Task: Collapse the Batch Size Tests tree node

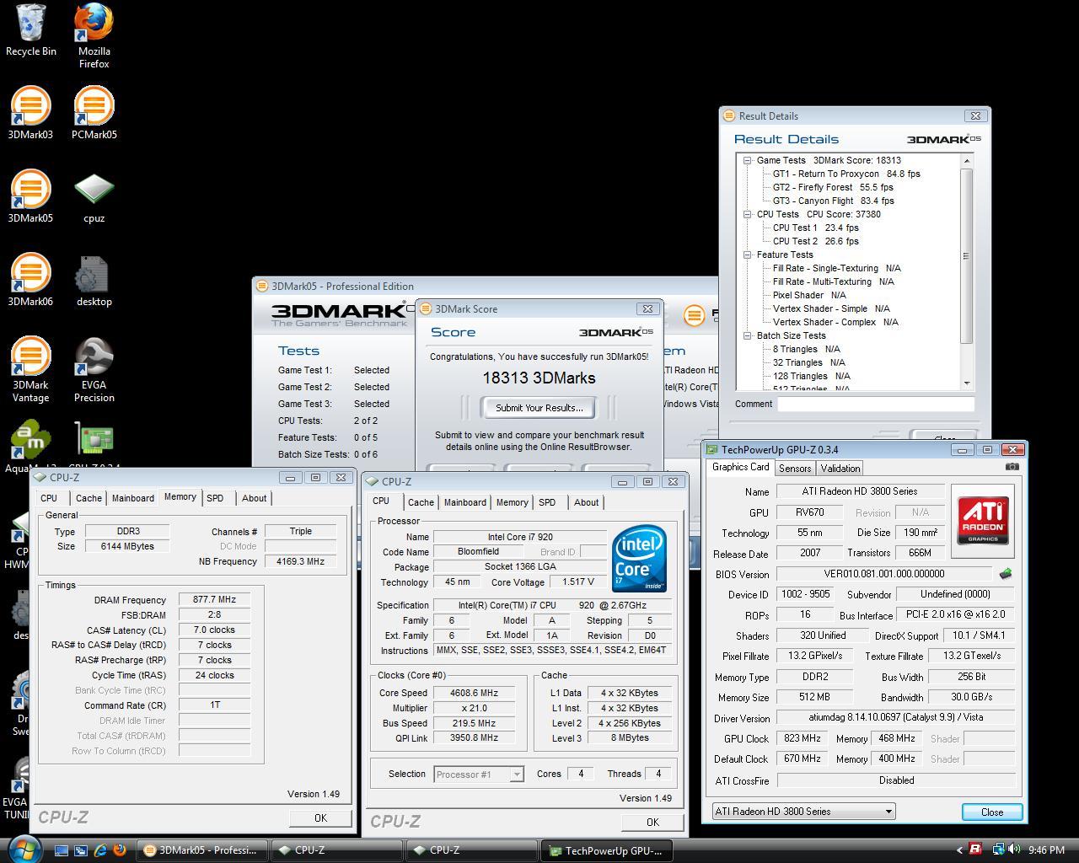Action: point(747,335)
